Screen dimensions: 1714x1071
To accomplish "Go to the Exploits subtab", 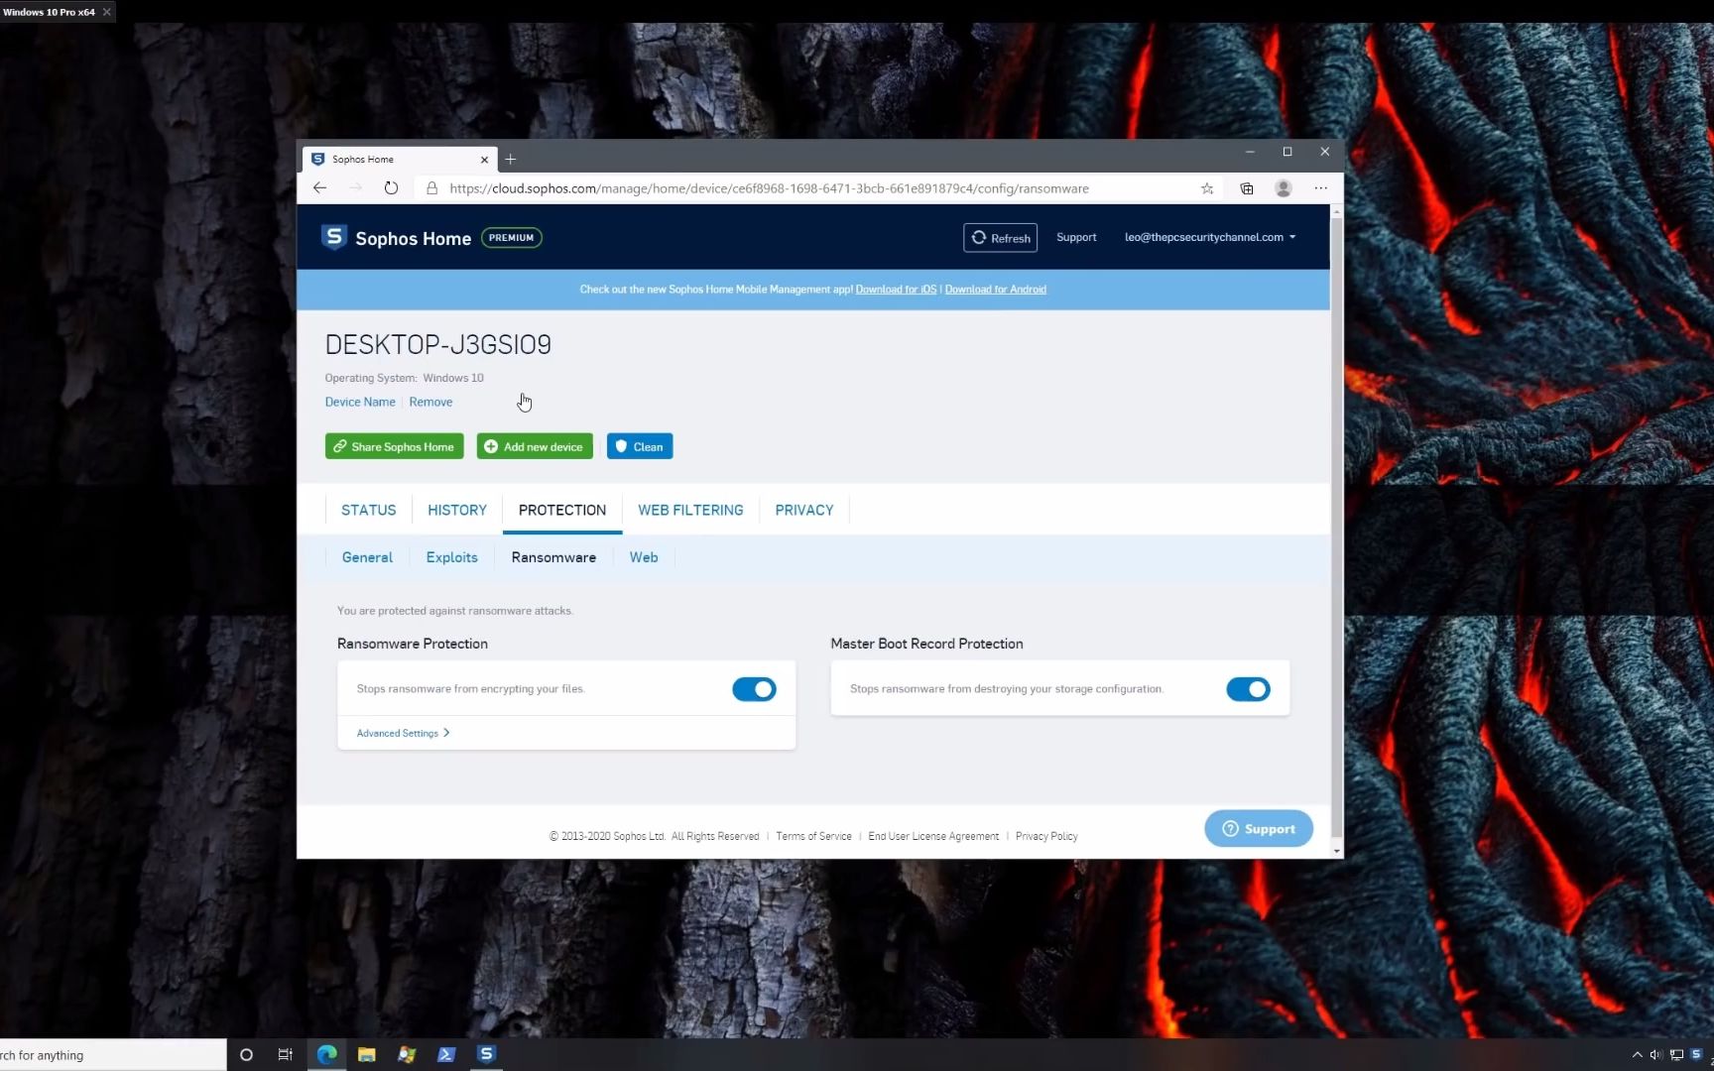I will tap(451, 557).
